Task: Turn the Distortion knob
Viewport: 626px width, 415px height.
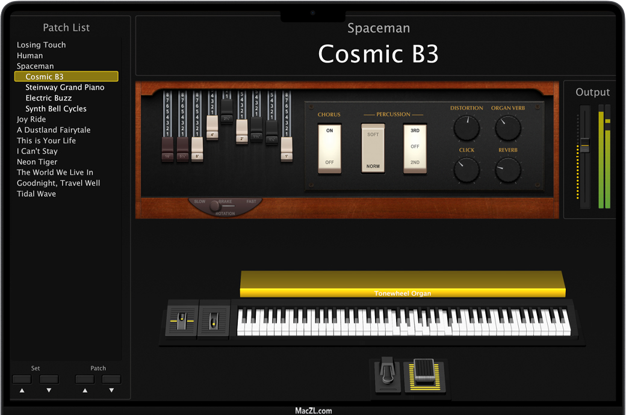Action: [466, 128]
